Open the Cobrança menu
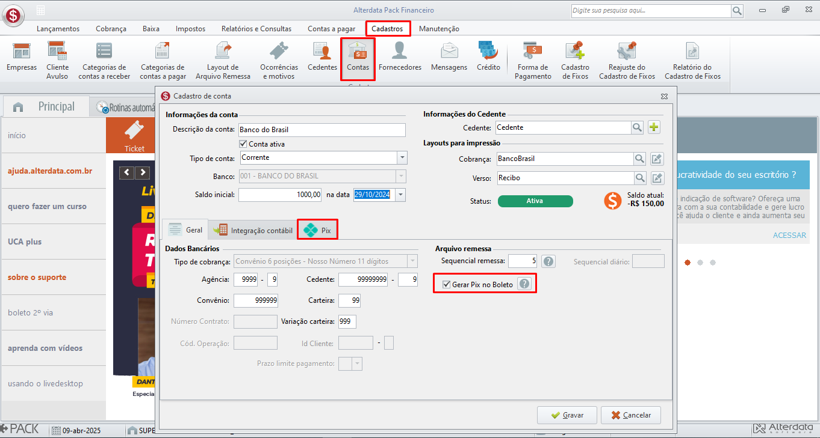This screenshot has height=438, width=820. (111, 29)
